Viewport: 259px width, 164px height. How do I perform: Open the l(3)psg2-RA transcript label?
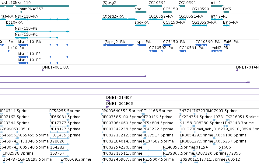pyautogui.click(x=113, y=16)
